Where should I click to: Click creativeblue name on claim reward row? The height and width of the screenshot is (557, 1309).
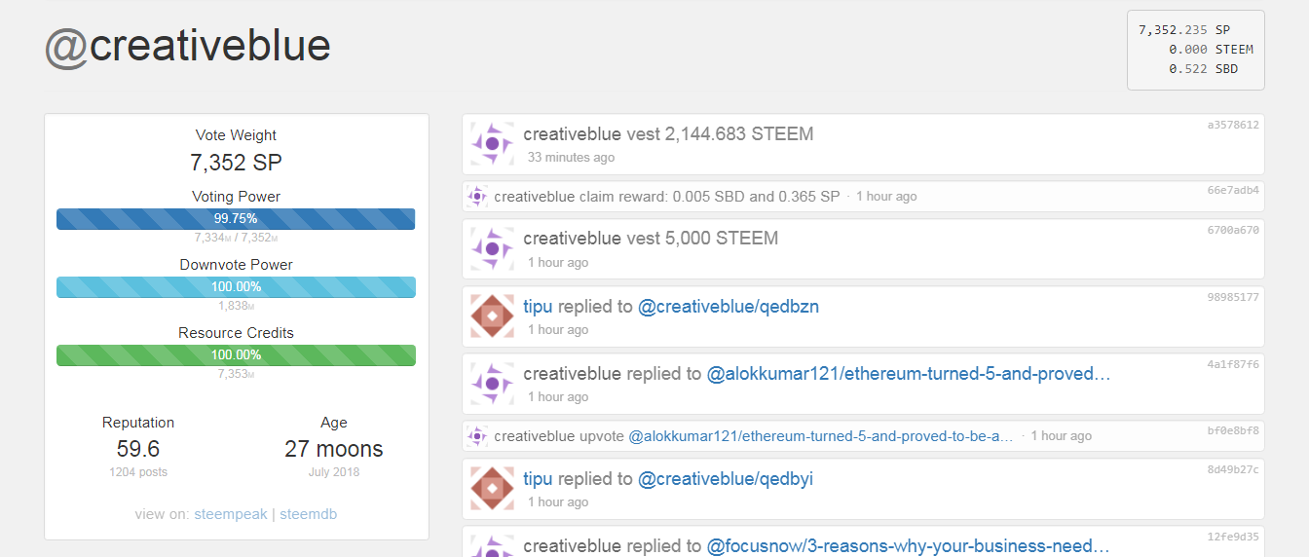[535, 197]
